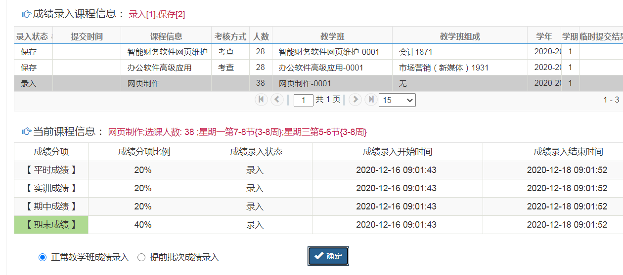
Task: Click the sort icon on 录入状态 column
Action: (52, 36)
